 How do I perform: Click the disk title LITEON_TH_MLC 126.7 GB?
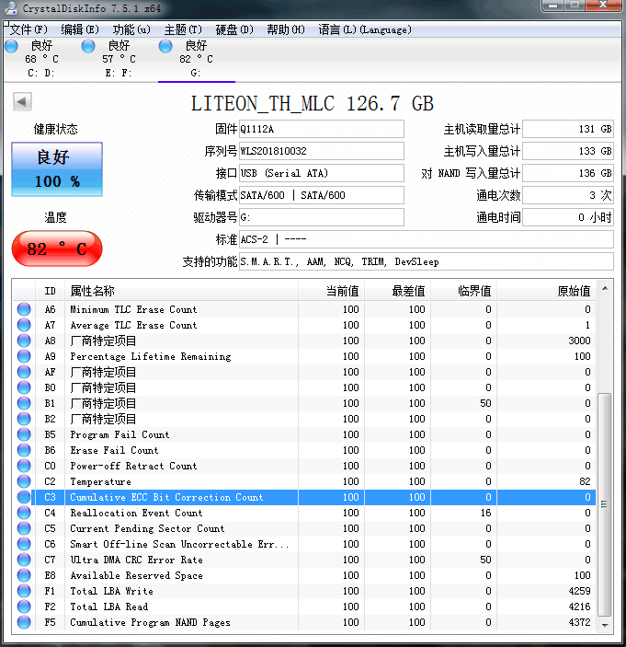point(312,103)
